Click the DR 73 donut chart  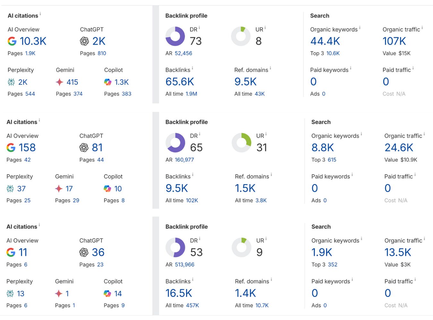175,36
